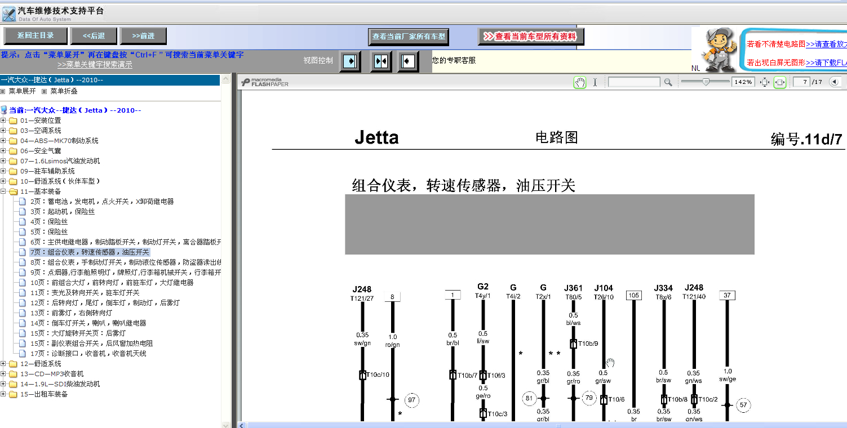Collapse the 11—基本装备 tree node

tap(3, 191)
